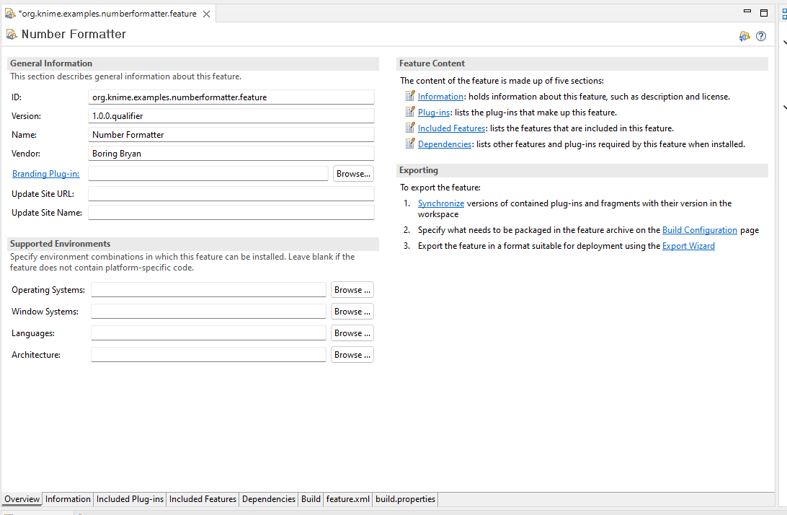This screenshot has width=787, height=515.
Task: Switch to the Overview tab
Action: click(22, 499)
